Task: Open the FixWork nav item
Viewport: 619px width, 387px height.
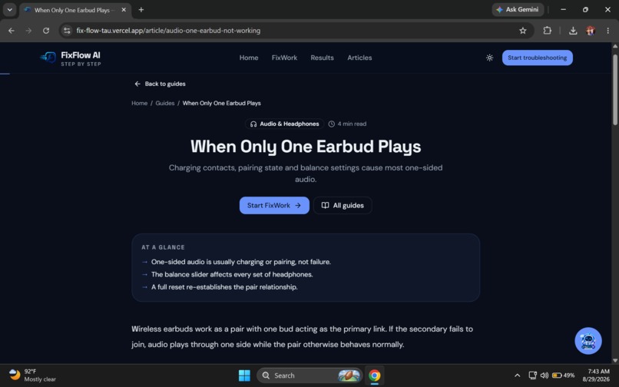Action: pos(284,58)
